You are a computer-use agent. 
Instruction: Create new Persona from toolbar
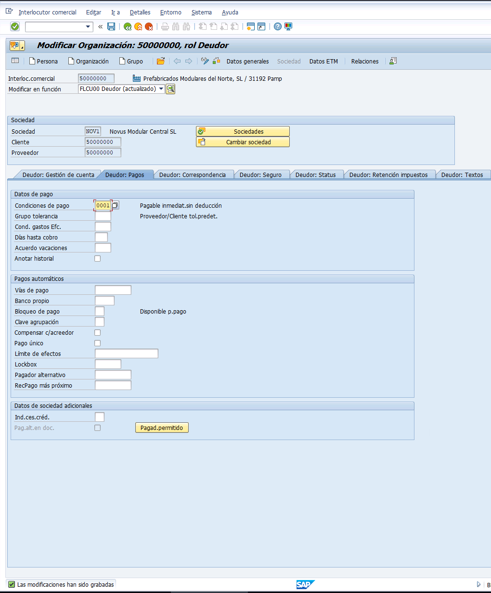pos(43,62)
